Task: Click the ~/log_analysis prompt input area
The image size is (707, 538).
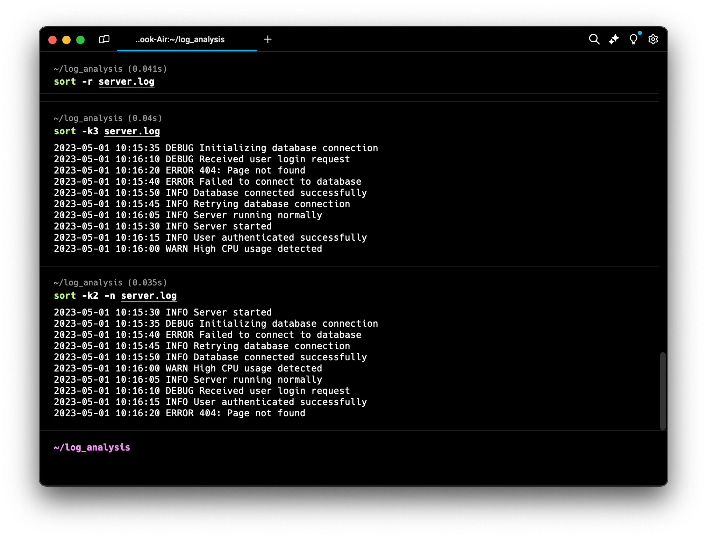Action: click(x=92, y=447)
